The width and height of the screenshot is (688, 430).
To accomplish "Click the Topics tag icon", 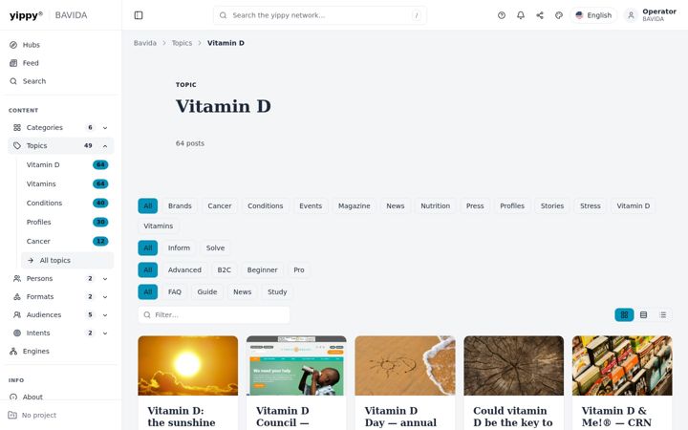I will click(17, 145).
